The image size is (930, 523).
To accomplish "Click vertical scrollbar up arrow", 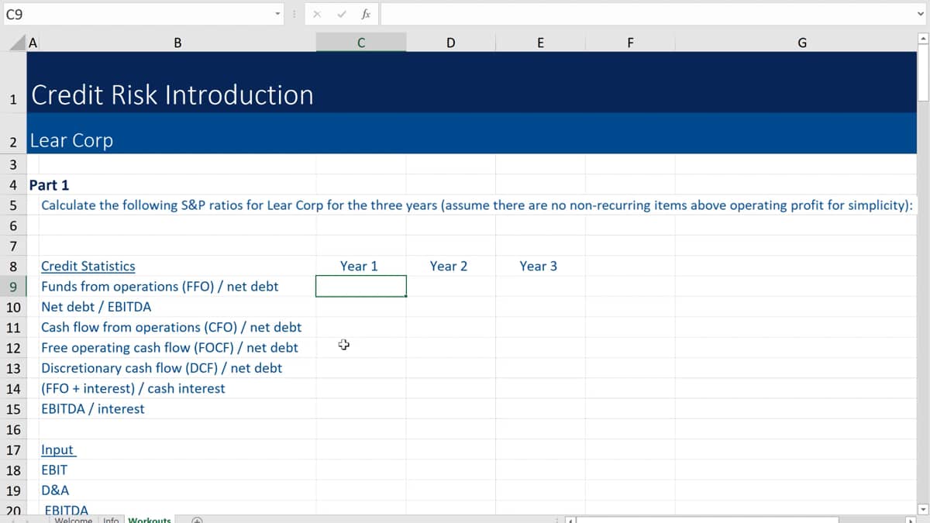I will coord(923,39).
